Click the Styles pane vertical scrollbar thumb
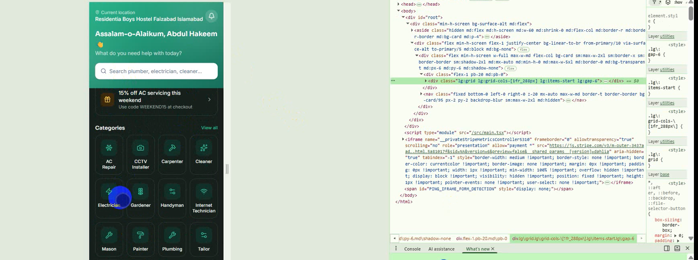This screenshot has height=260, width=698. (x=691, y=13)
